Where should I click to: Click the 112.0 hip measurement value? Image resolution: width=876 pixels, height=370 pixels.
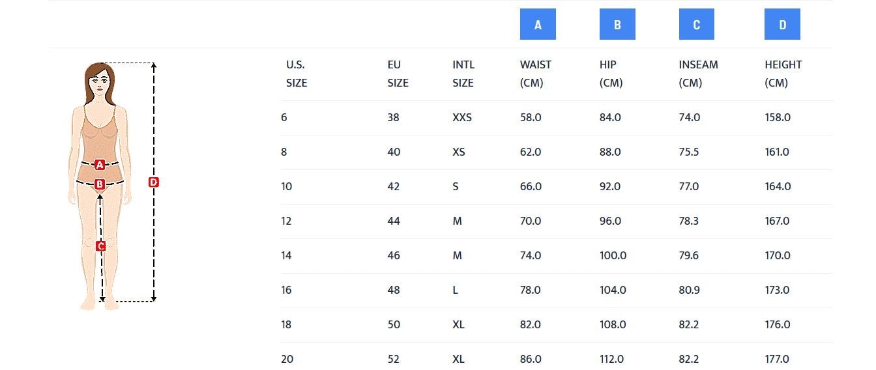coord(611,359)
